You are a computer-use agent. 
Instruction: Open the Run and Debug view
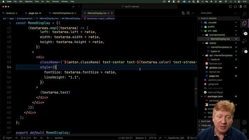(244, 41)
